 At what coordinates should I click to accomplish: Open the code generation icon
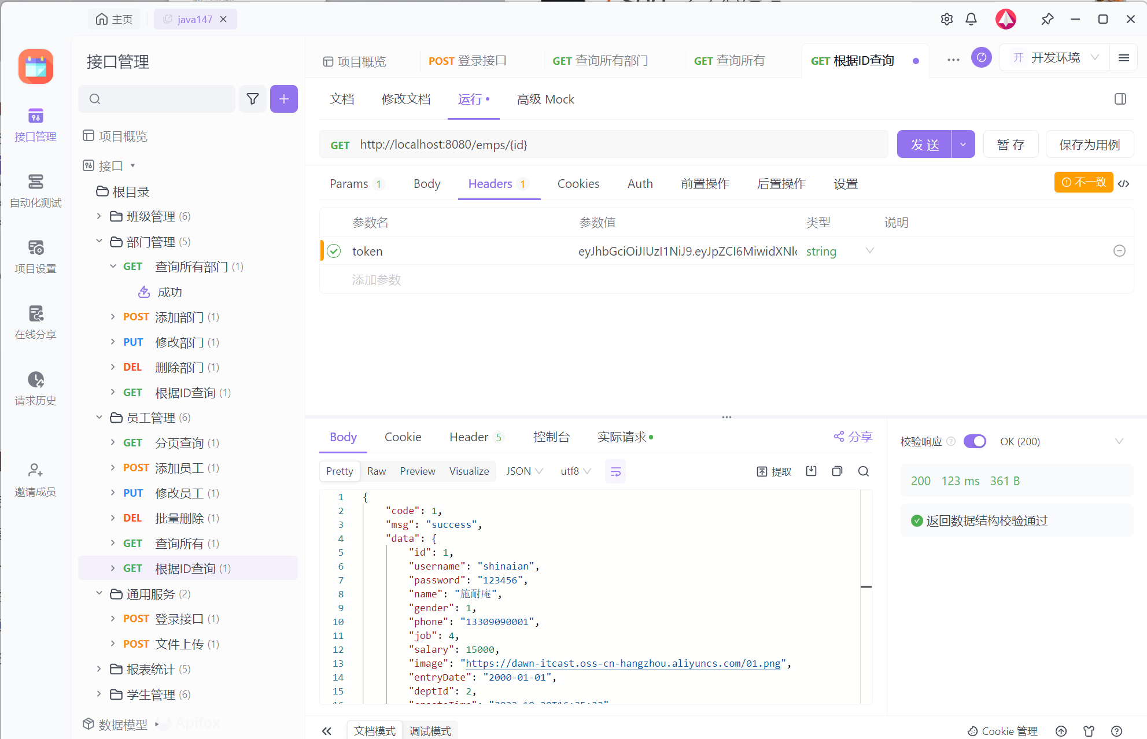tap(1124, 183)
